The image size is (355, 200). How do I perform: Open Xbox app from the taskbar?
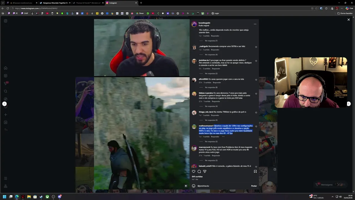point(47,197)
